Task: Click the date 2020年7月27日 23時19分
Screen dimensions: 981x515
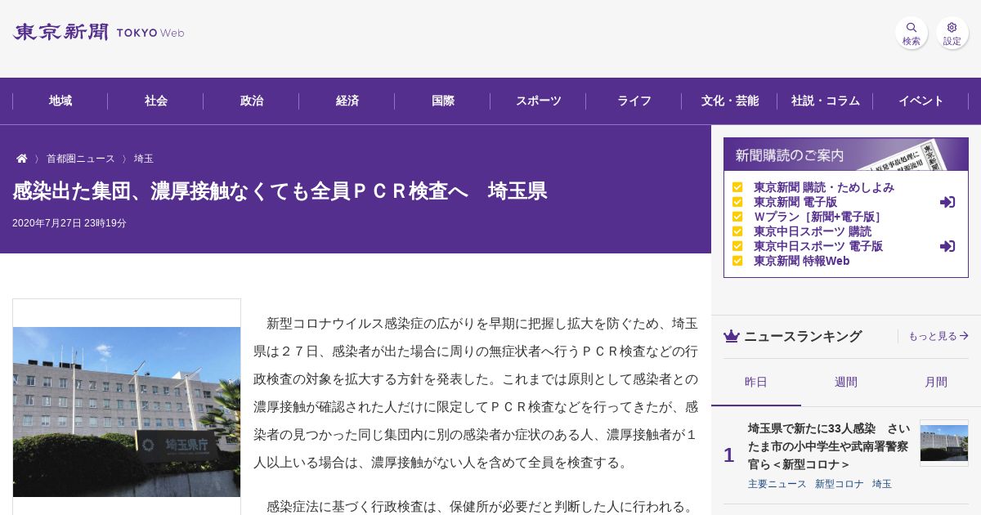Action: coord(69,223)
